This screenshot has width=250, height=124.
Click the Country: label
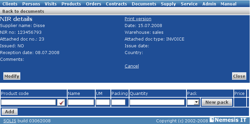(x=134, y=53)
